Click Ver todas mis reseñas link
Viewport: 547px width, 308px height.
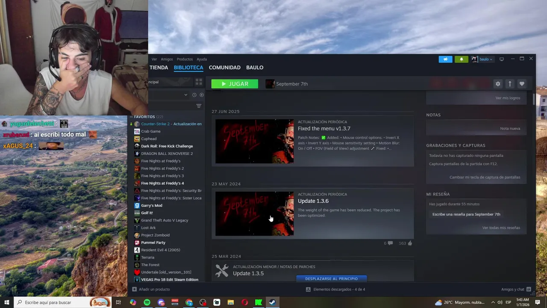[501, 228]
